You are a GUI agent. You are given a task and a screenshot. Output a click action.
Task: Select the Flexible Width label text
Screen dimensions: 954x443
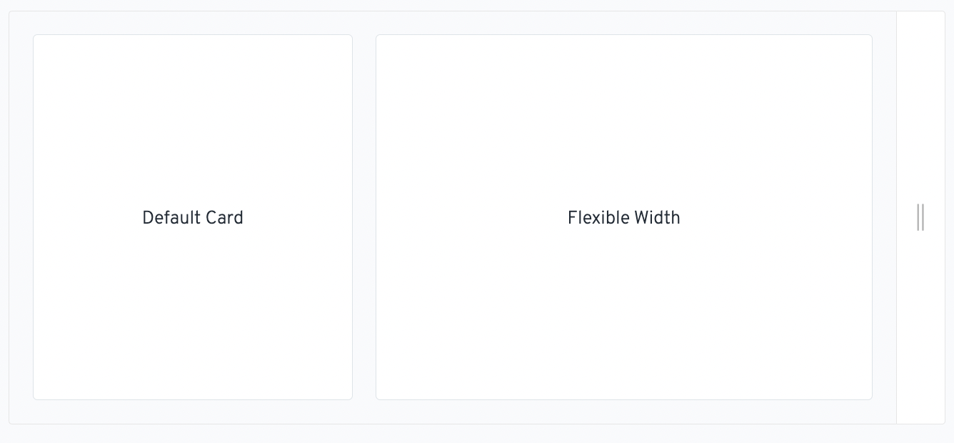click(624, 218)
